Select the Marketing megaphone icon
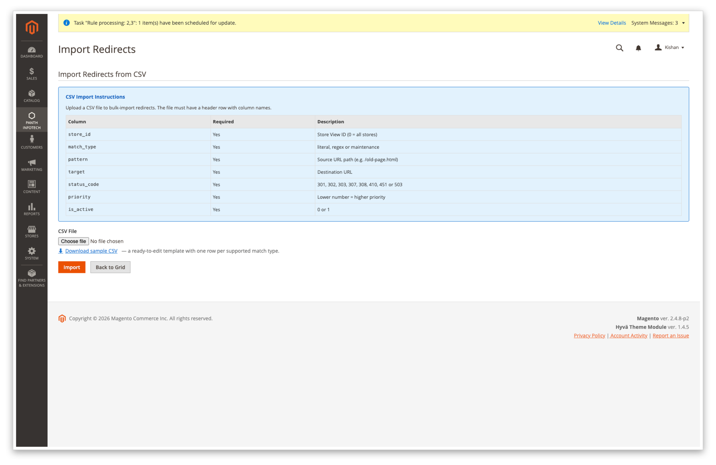Viewport: 716px width, 465px height. point(31,164)
